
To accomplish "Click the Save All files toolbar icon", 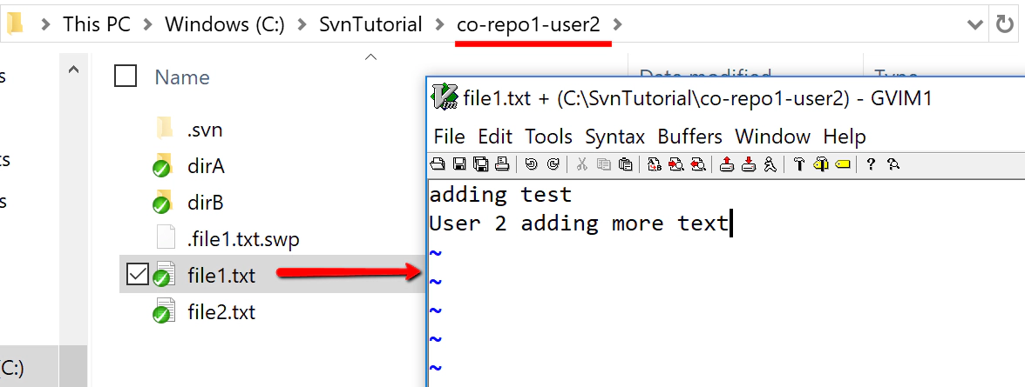I will (481, 164).
